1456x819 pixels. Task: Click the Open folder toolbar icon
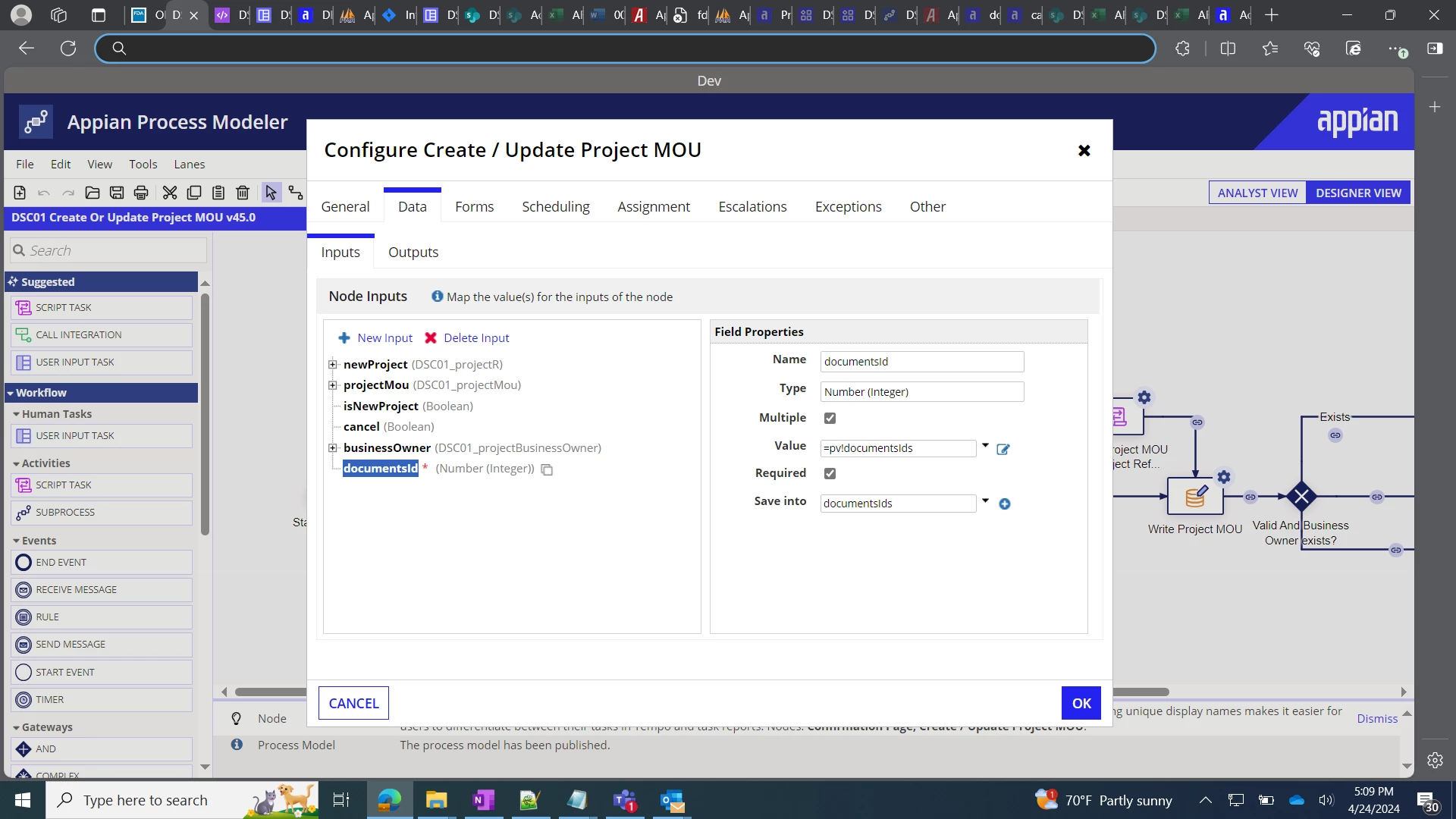click(93, 193)
